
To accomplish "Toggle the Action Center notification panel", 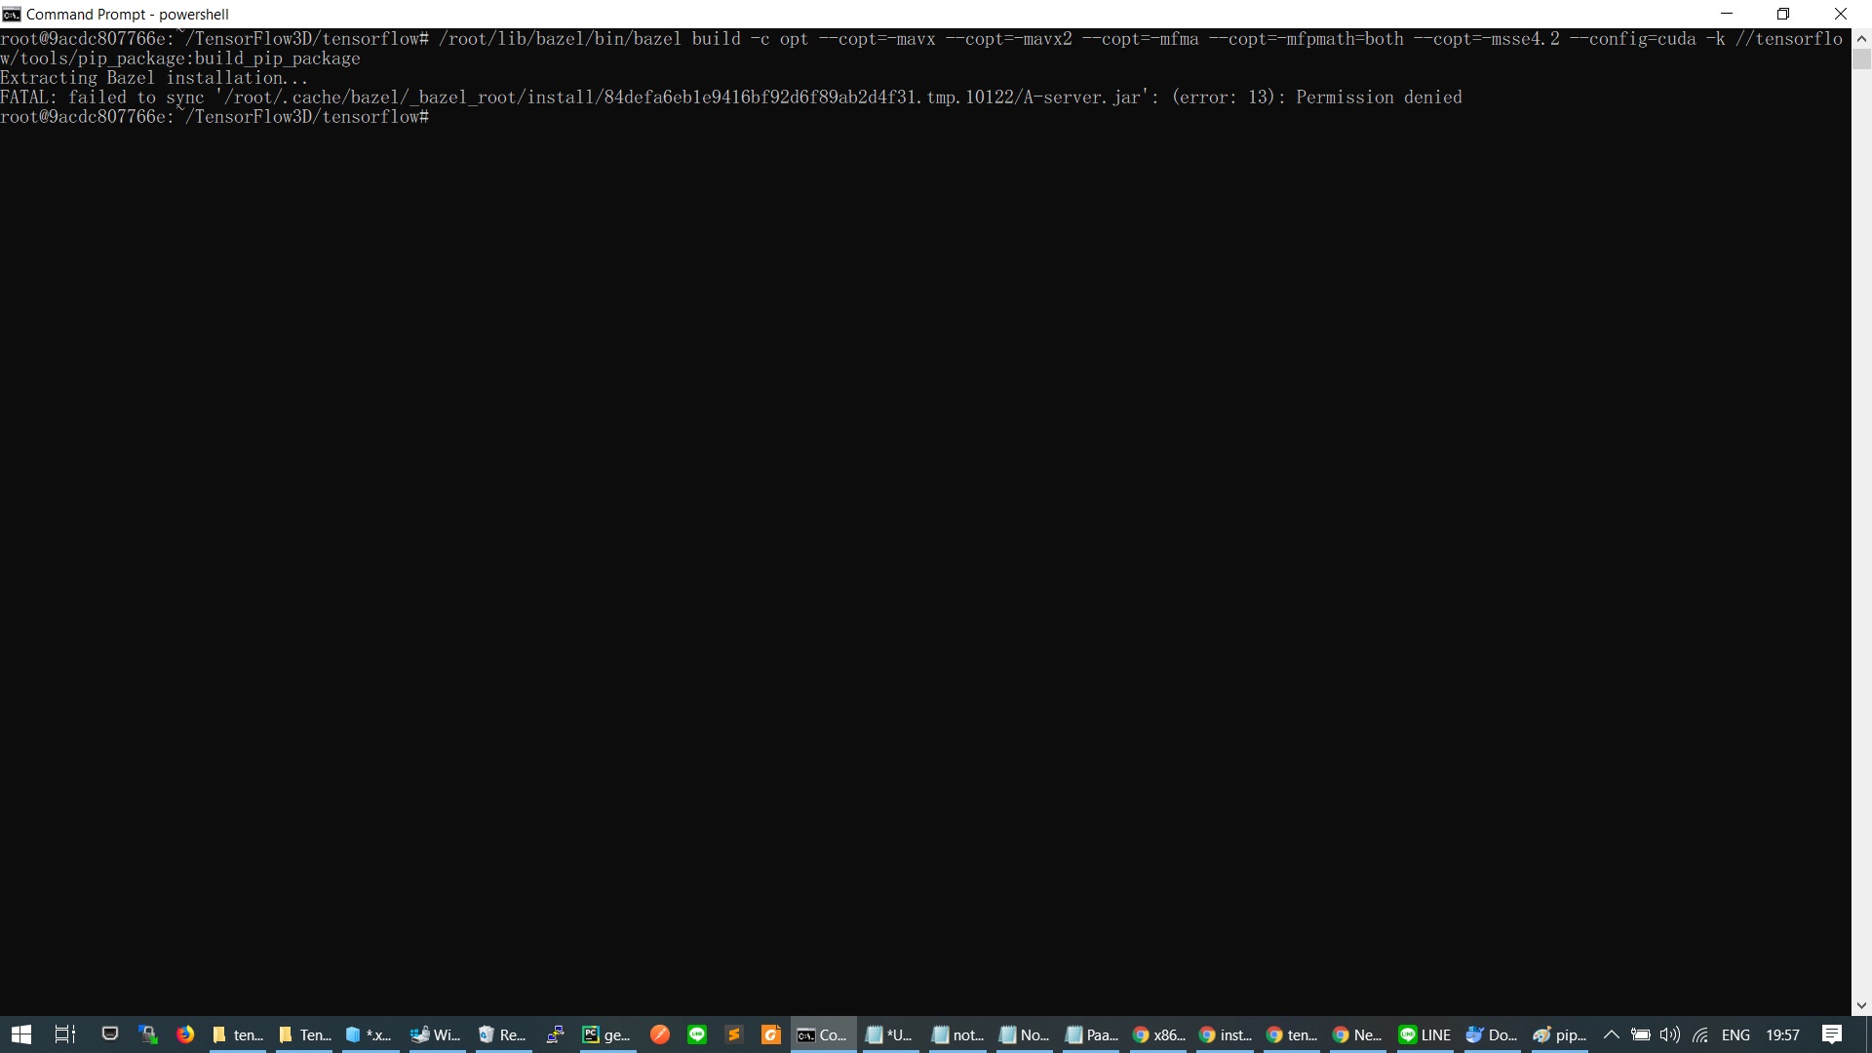I will (1832, 1034).
